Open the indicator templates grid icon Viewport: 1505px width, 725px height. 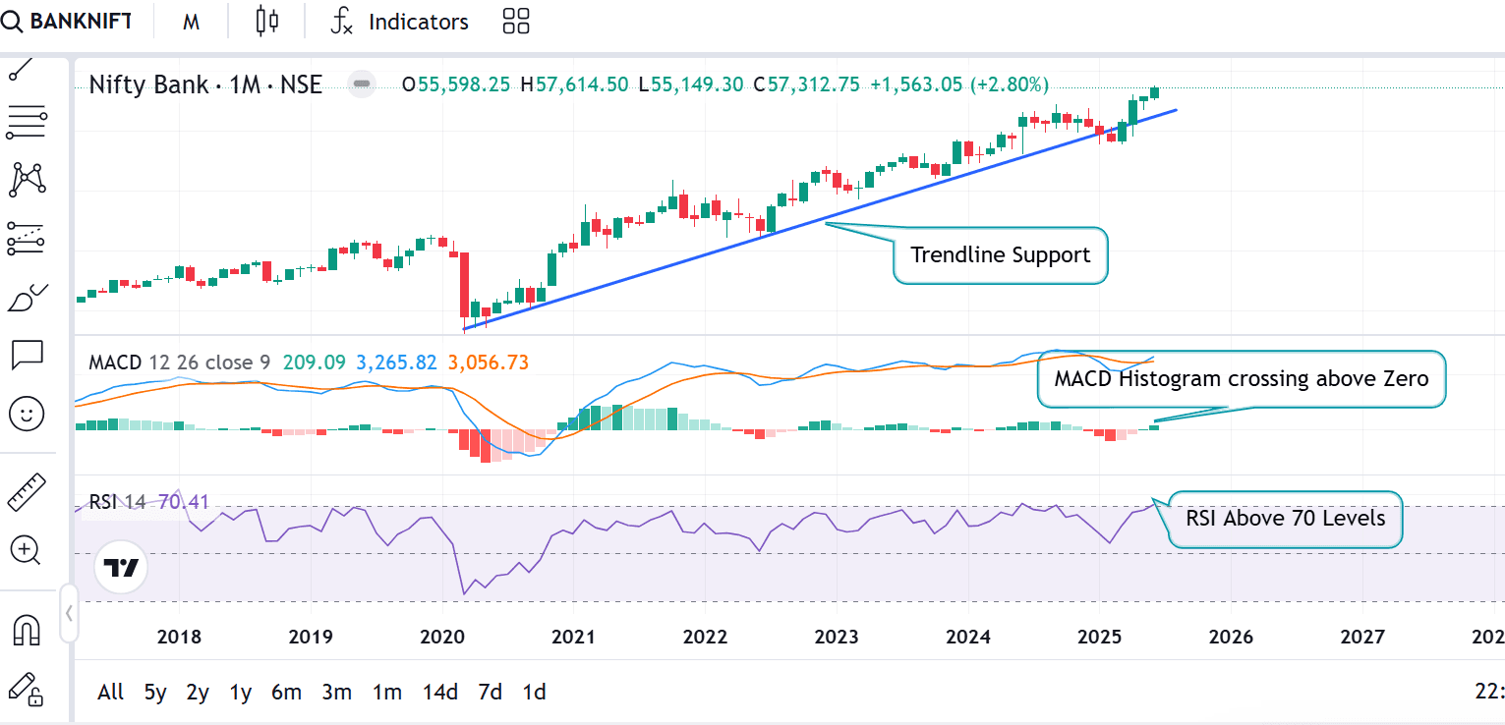coord(515,22)
